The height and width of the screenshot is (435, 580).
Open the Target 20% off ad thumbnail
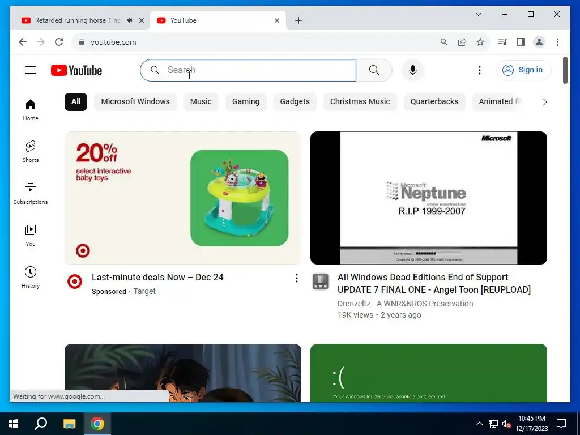click(x=183, y=198)
